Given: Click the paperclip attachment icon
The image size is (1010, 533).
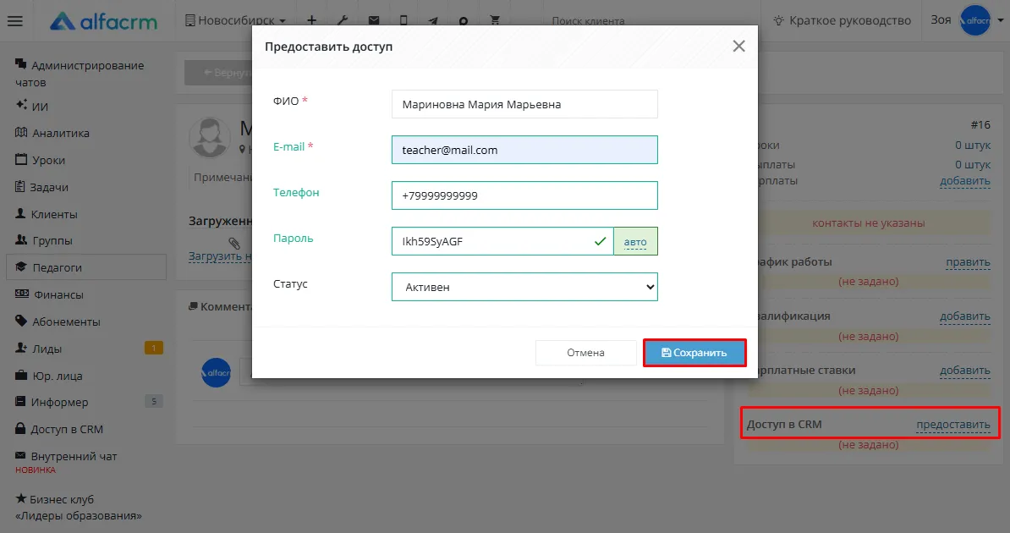Looking at the screenshot, I should point(234,243).
